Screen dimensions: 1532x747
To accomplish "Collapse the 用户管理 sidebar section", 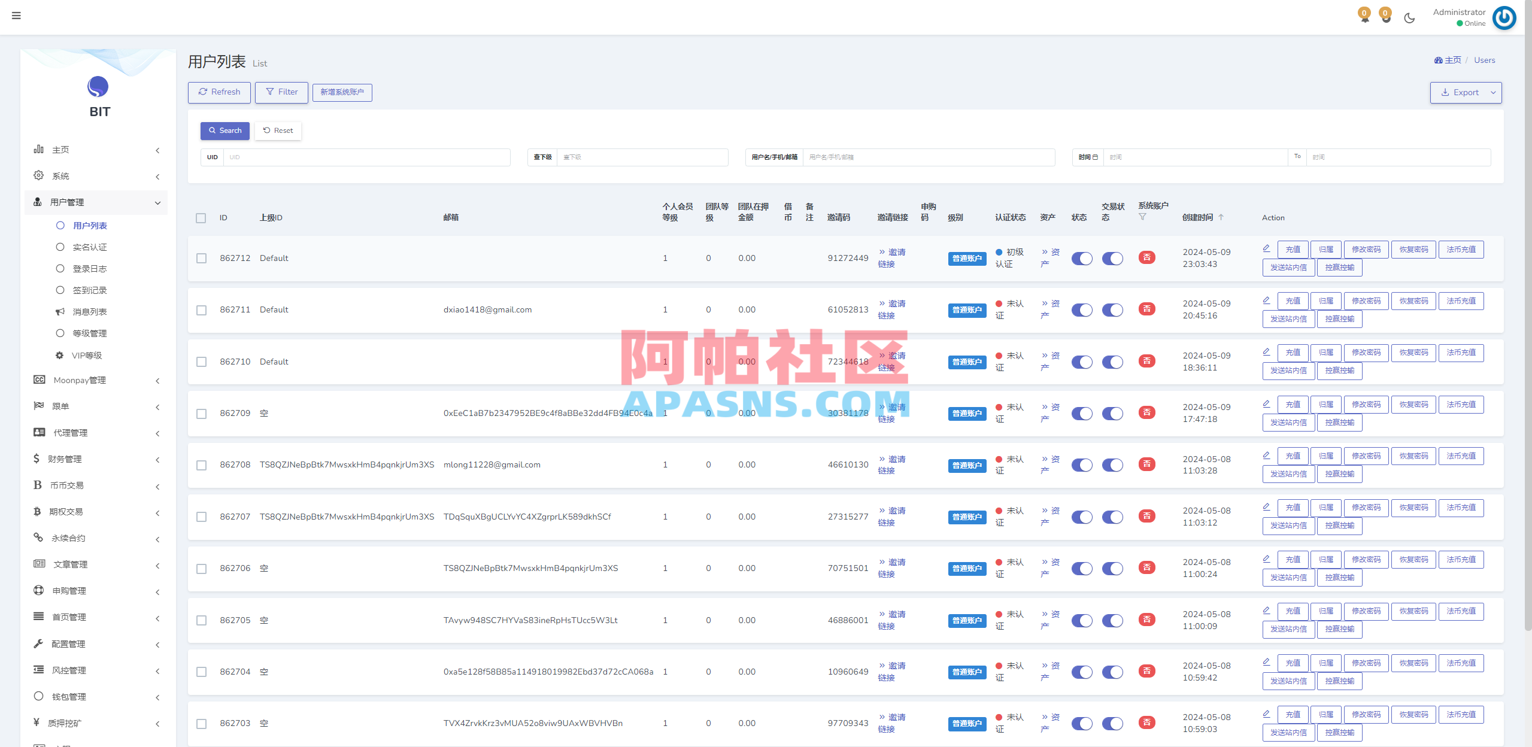I will pyautogui.click(x=157, y=202).
